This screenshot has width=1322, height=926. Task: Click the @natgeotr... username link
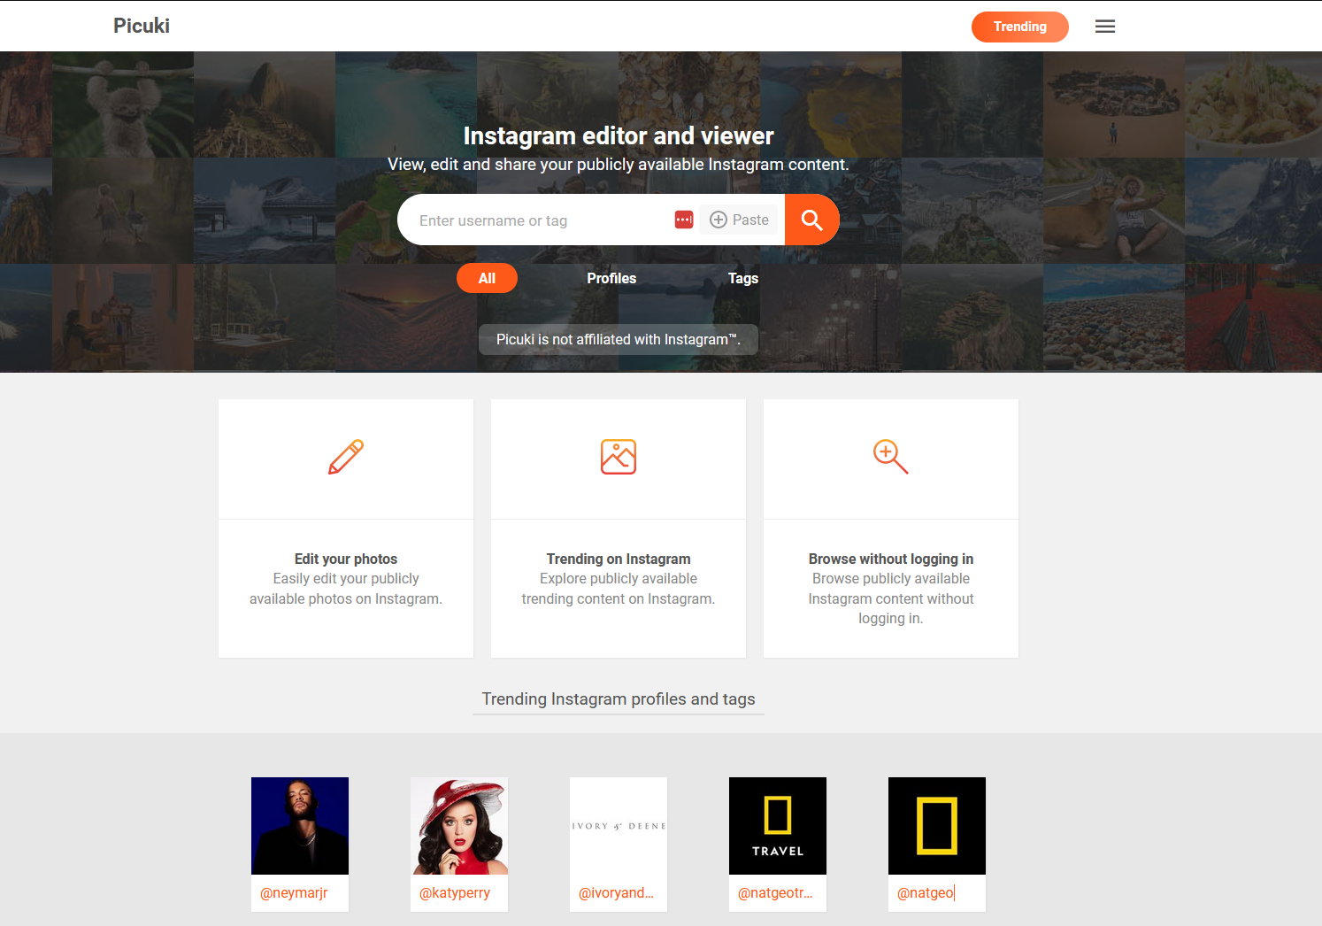[x=775, y=892]
